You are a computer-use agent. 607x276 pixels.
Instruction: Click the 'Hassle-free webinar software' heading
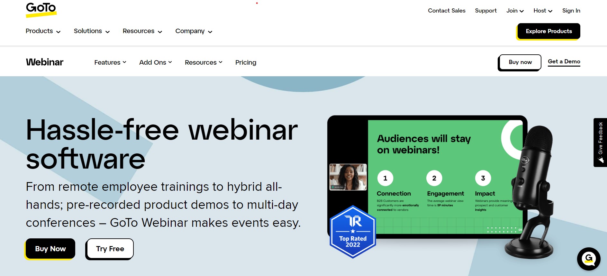click(x=162, y=144)
